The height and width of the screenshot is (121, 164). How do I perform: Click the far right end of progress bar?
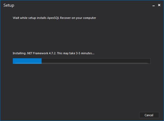(x=149, y=61)
